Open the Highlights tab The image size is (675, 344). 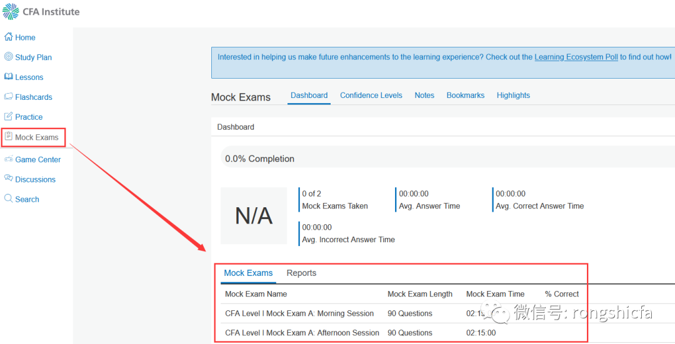(x=513, y=96)
